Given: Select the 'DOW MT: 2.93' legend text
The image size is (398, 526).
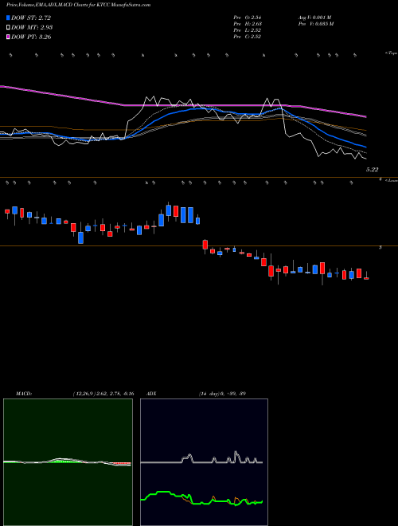Looking at the screenshot, I should point(32,28).
